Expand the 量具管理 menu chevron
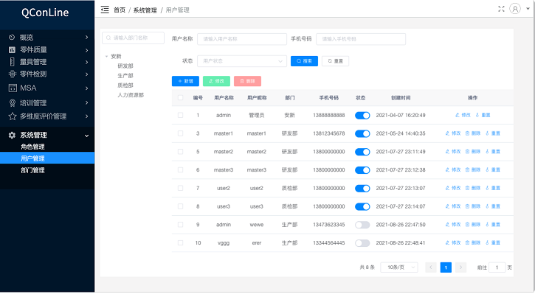535x294 pixels. click(x=86, y=62)
